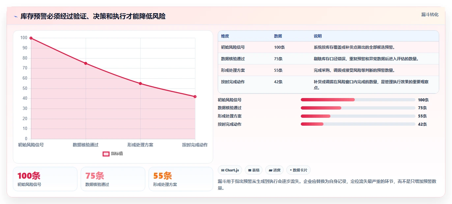This screenshot has height=204, width=452.
Task: Click the 说明 table column header
Action: coord(318,36)
